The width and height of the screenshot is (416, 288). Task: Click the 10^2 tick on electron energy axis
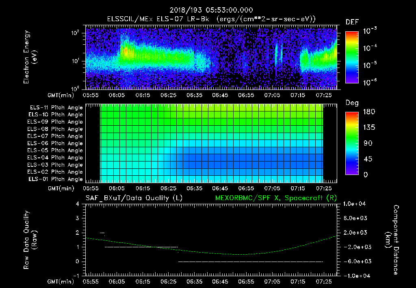tap(75, 33)
